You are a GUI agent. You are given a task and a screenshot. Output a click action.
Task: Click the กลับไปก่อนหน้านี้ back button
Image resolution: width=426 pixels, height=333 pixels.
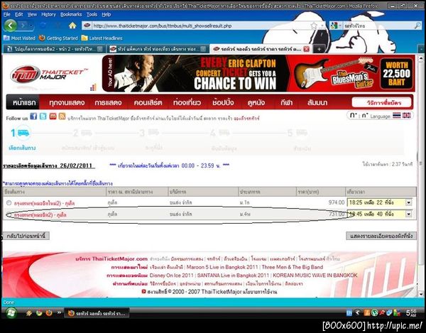tap(26, 236)
